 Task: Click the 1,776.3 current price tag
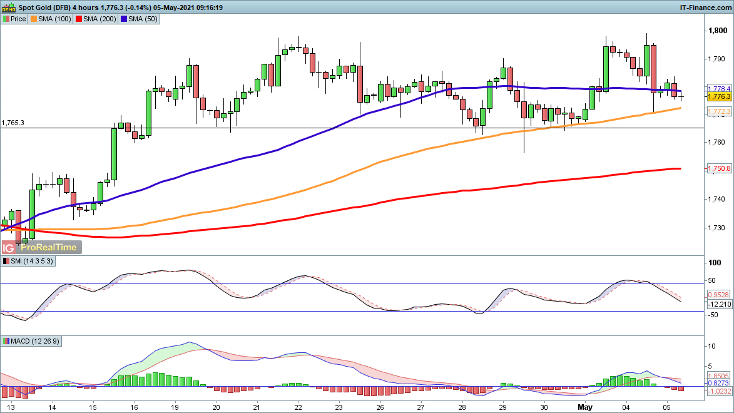(718, 96)
